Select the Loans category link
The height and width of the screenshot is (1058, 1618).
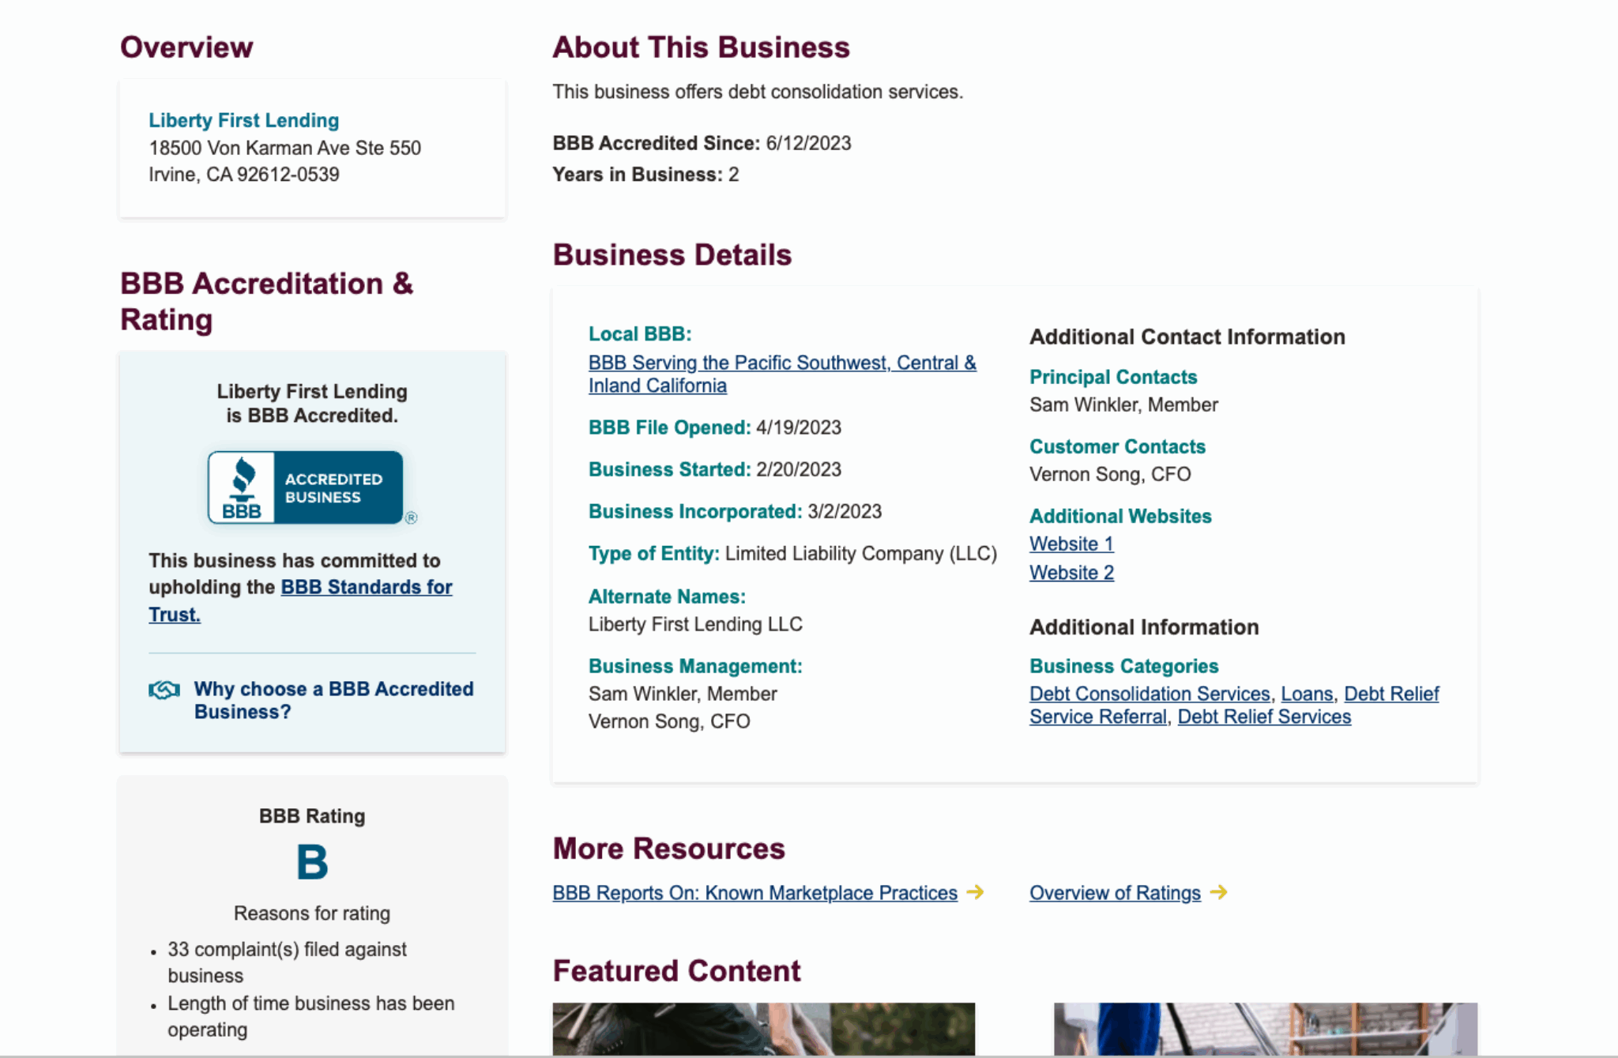[x=1306, y=694]
